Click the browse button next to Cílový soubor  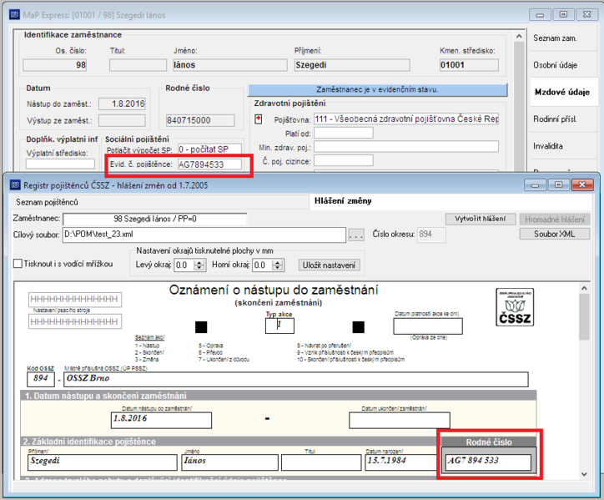pyautogui.click(x=356, y=235)
